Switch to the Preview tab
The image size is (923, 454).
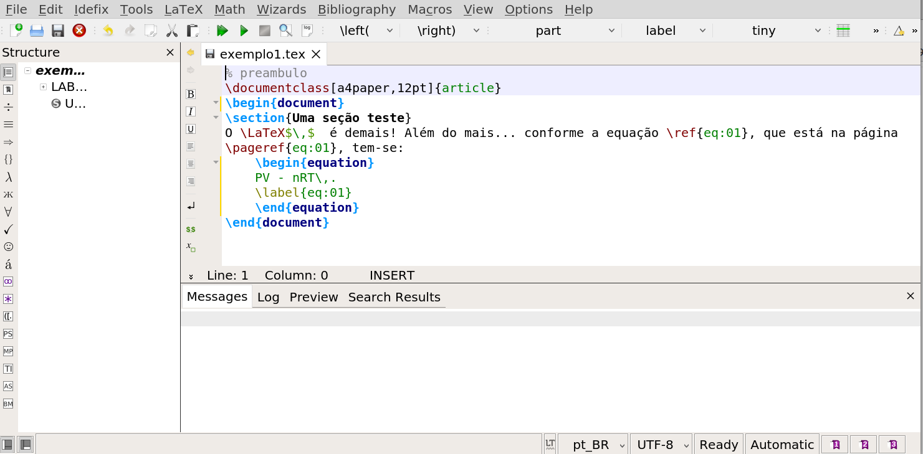click(313, 297)
